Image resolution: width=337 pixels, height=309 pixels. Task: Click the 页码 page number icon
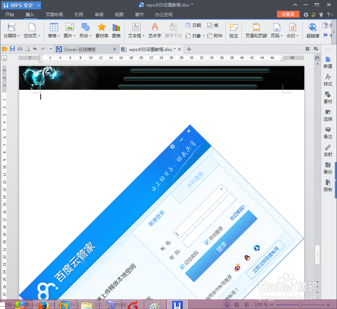[x=277, y=27]
